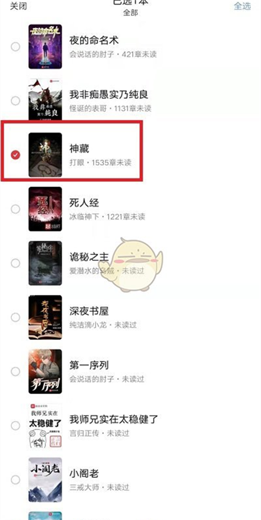Click 全选 to select all books
This screenshot has height=520, width=261.
pos(242,6)
